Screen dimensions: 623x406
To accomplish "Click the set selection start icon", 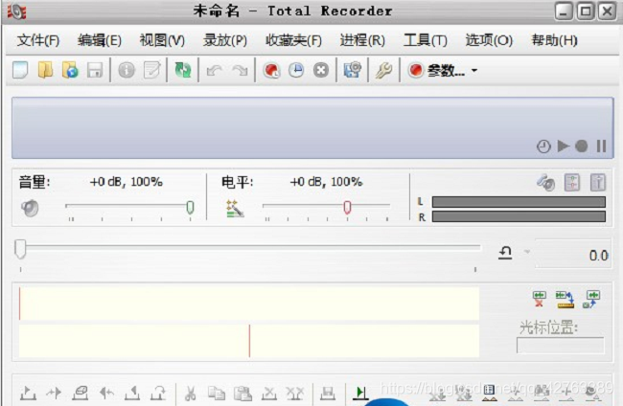I will click(28, 393).
